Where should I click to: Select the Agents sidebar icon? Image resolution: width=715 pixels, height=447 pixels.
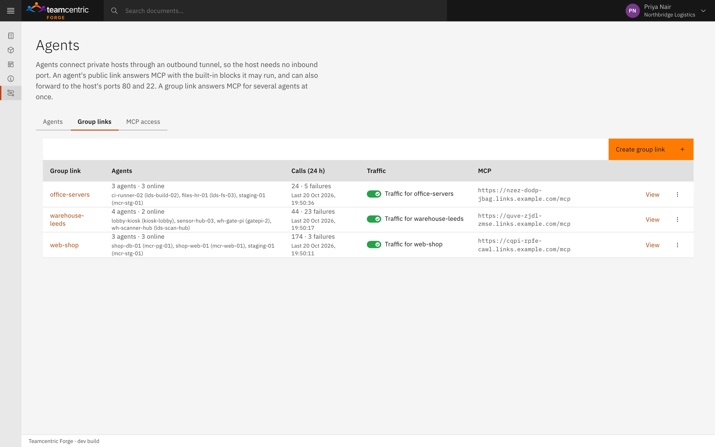11,93
